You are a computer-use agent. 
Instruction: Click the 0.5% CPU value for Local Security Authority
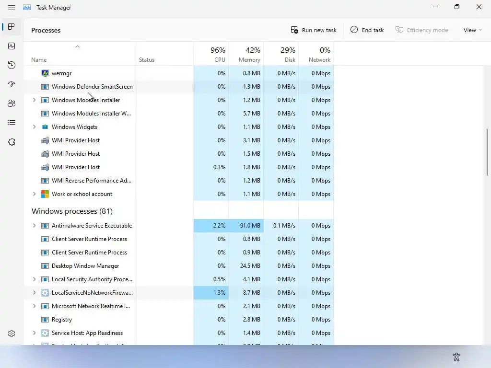219,279
